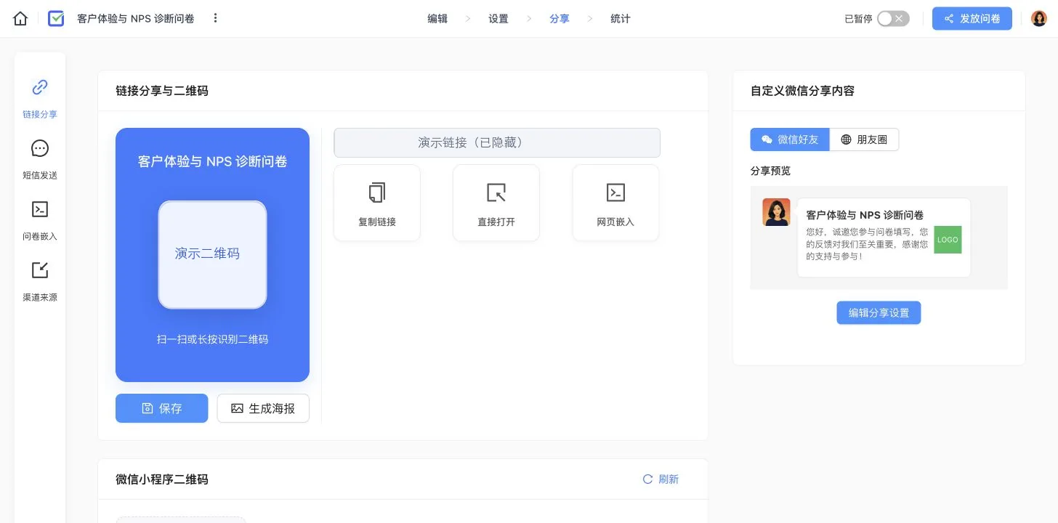
Task: Select 问卷嵌入 terminal icon in sidebar
Action: click(40, 209)
